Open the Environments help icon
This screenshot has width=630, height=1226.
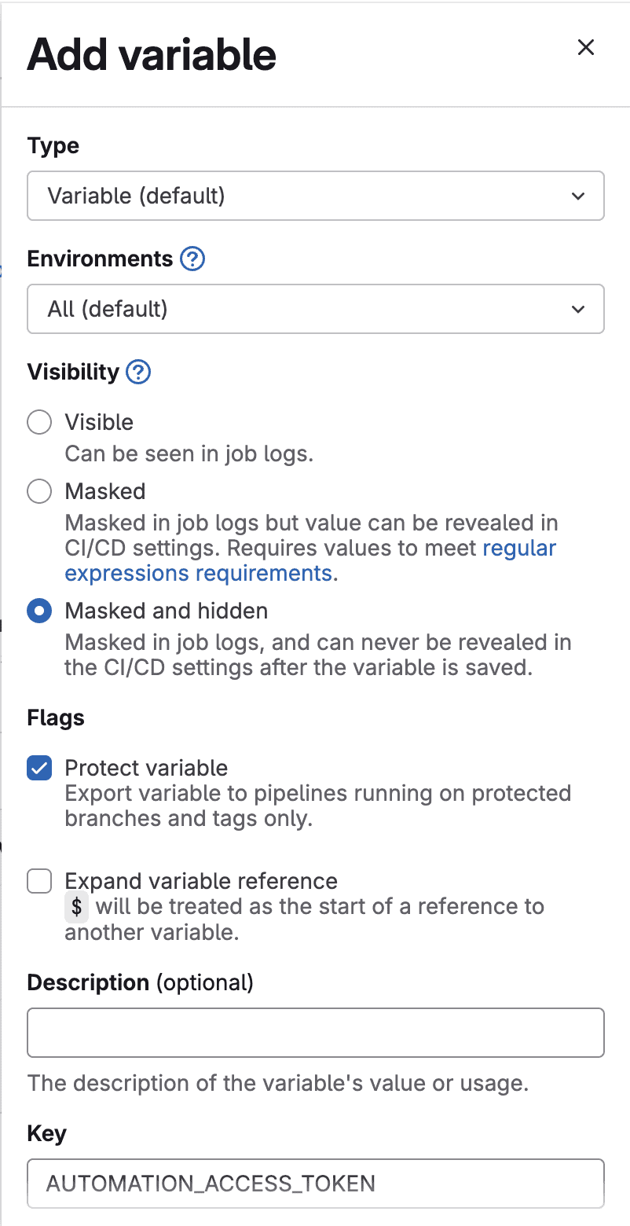192,259
